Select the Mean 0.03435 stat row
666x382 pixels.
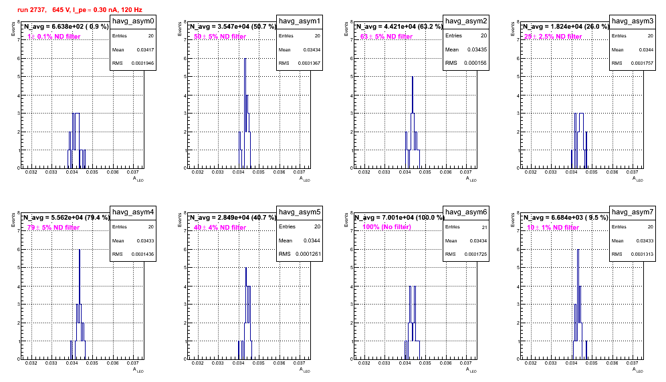(466, 49)
